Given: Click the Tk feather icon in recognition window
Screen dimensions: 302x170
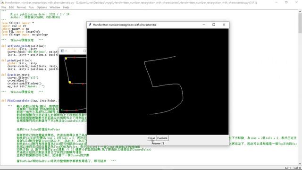Looking at the screenshot, I should point(90,25).
